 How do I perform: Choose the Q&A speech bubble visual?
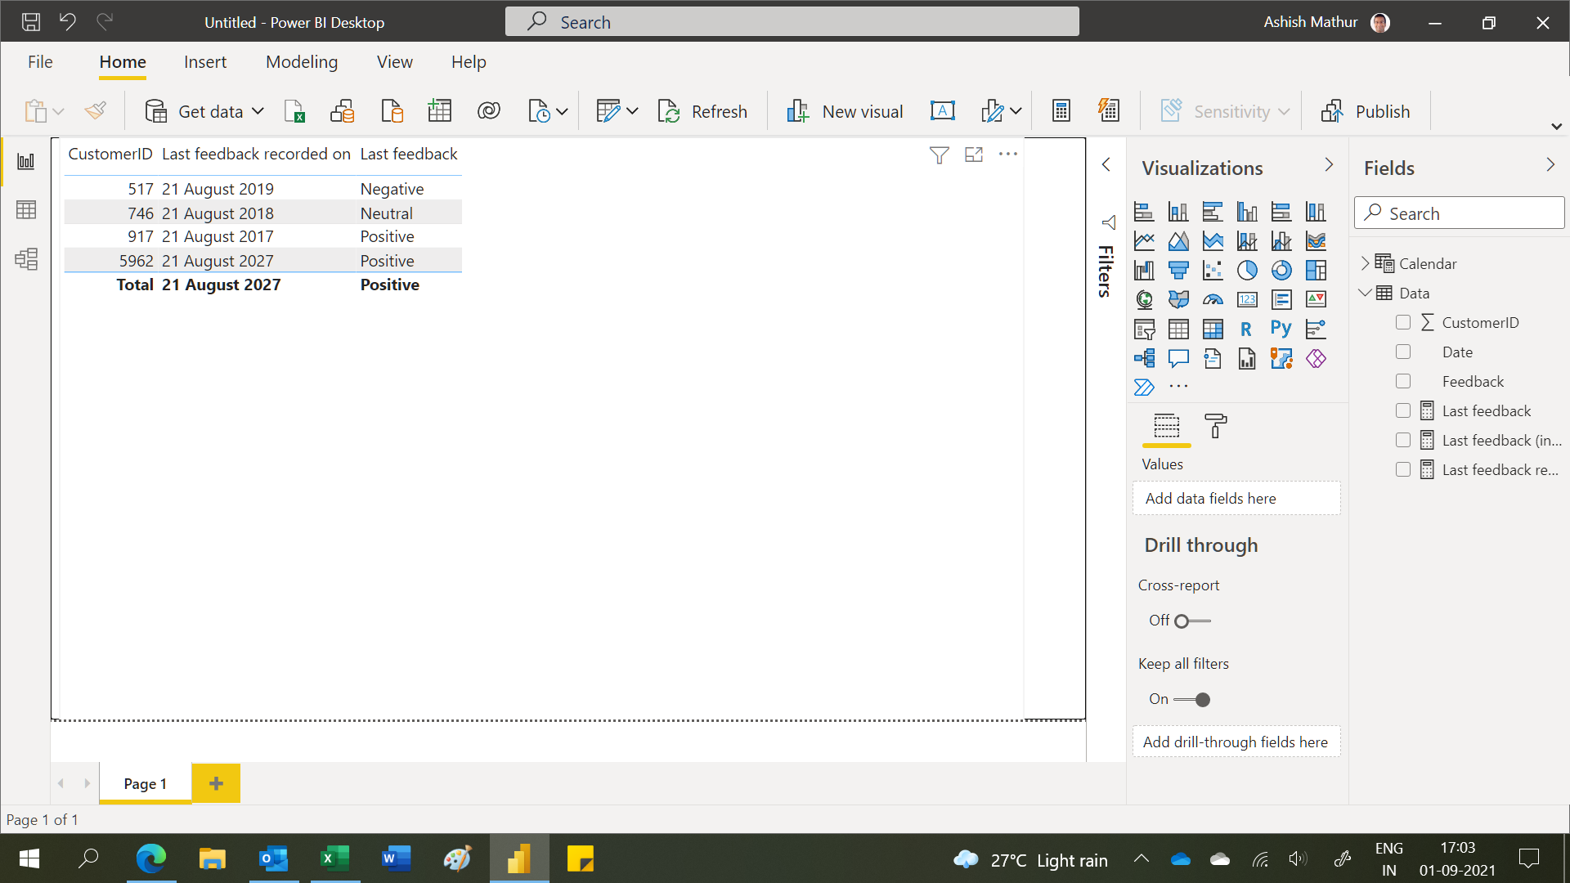click(x=1178, y=359)
